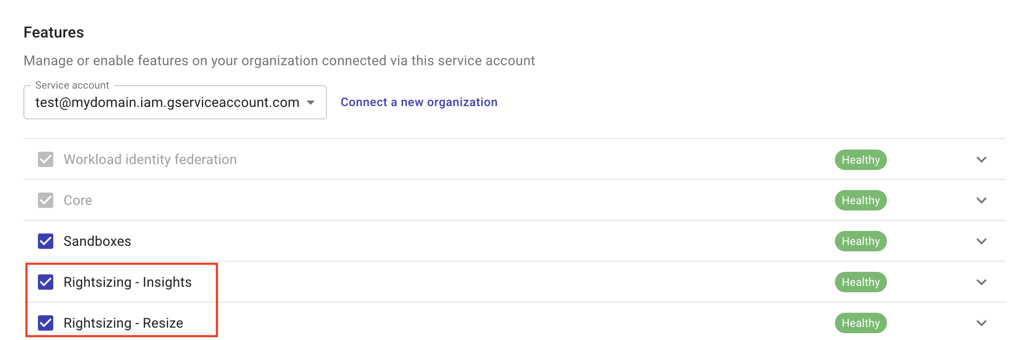Disable Rightsizing - Resize
Image resolution: width=1028 pixels, height=340 pixels.
(x=46, y=323)
